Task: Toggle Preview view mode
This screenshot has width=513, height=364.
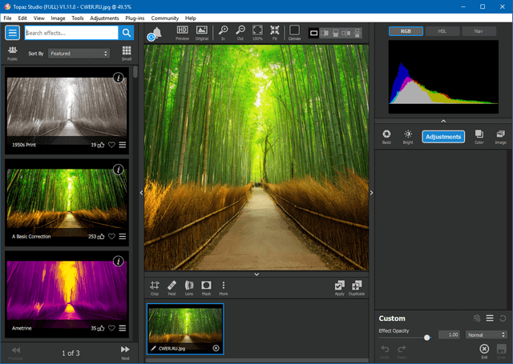Action: [182, 32]
